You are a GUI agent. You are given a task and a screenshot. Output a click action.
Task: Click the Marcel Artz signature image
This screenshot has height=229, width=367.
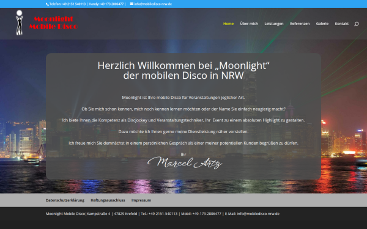[185, 162]
